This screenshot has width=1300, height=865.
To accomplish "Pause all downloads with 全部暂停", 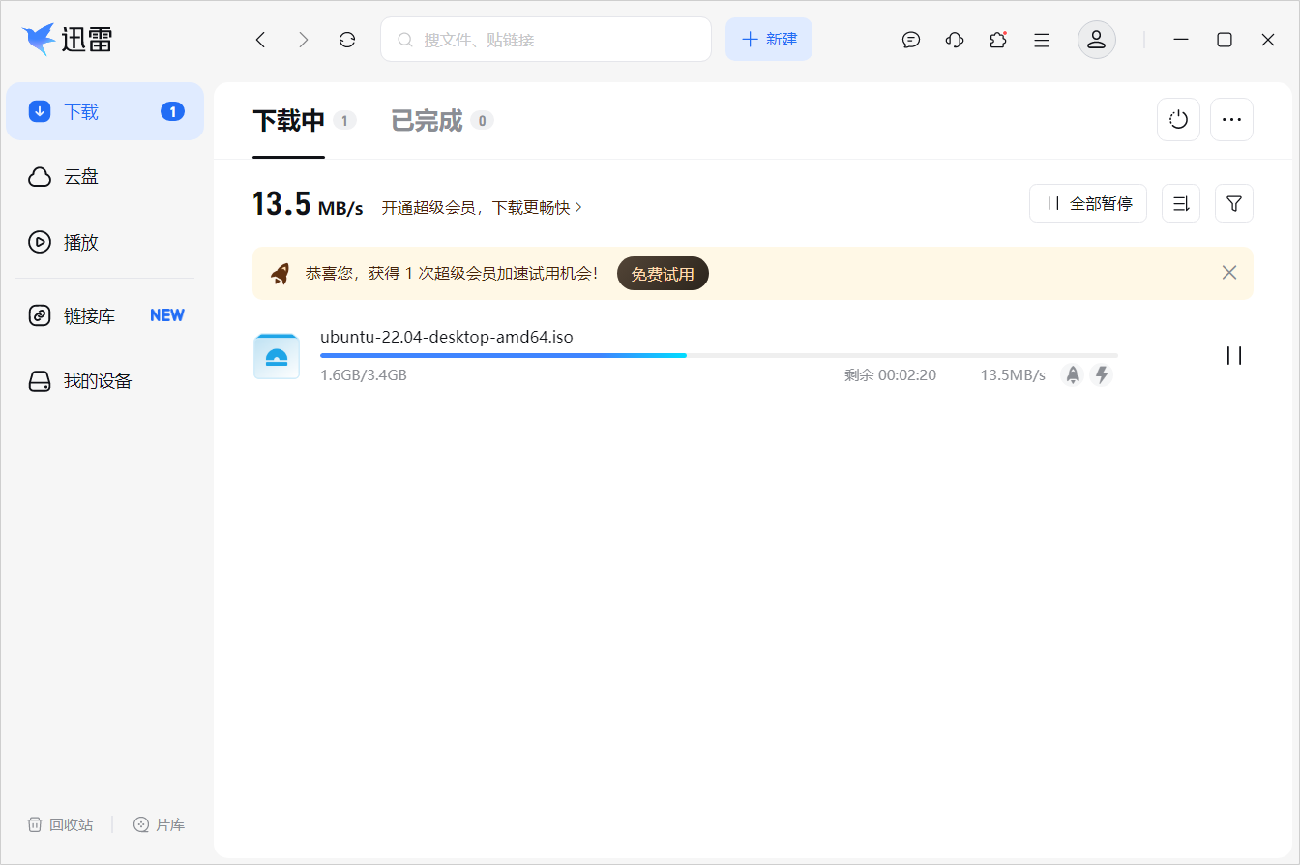I will (1088, 203).
